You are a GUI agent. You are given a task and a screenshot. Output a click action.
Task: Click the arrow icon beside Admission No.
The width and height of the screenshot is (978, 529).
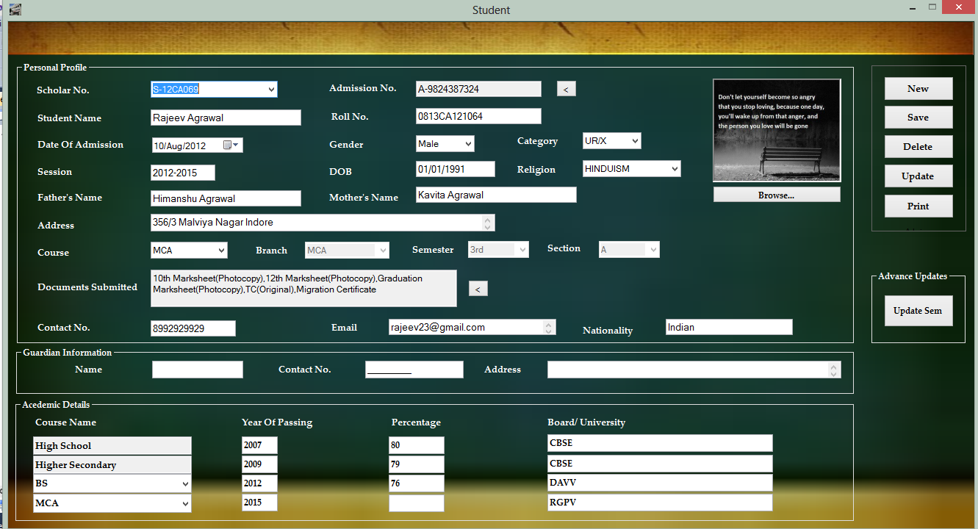click(566, 88)
